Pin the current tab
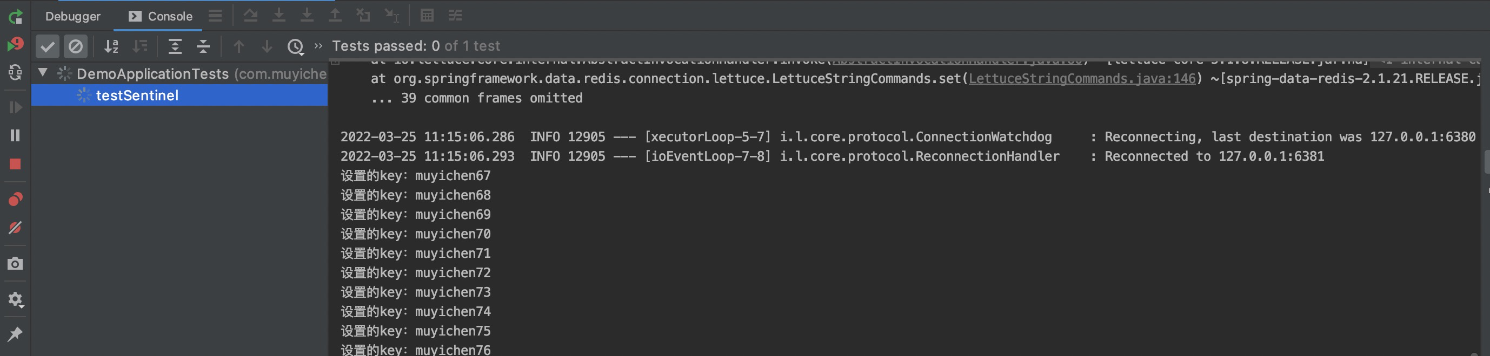 coord(16,333)
